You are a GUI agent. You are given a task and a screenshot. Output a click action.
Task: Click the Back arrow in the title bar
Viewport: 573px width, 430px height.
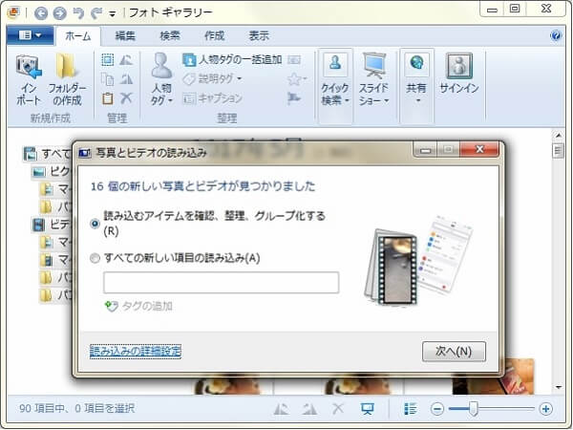tap(41, 13)
